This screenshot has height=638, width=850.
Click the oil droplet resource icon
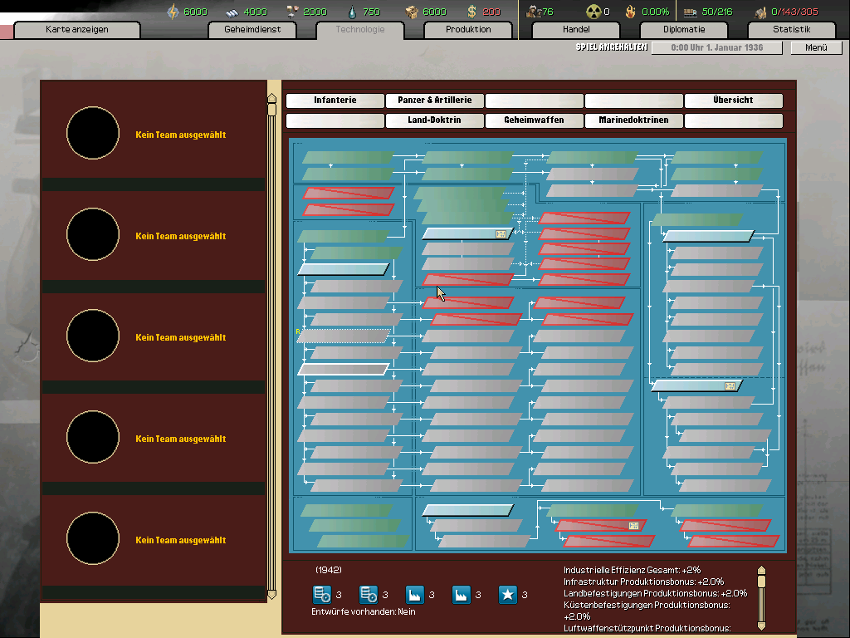pos(351,12)
